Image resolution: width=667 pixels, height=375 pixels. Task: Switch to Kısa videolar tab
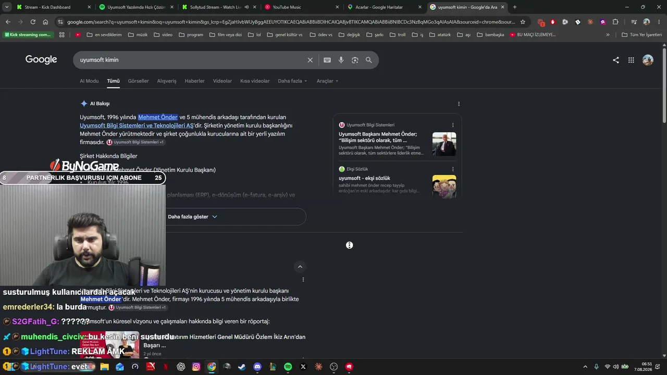coord(255,81)
